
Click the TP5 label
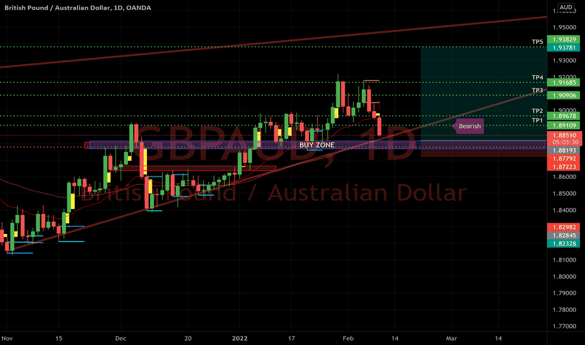click(x=537, y=42)
